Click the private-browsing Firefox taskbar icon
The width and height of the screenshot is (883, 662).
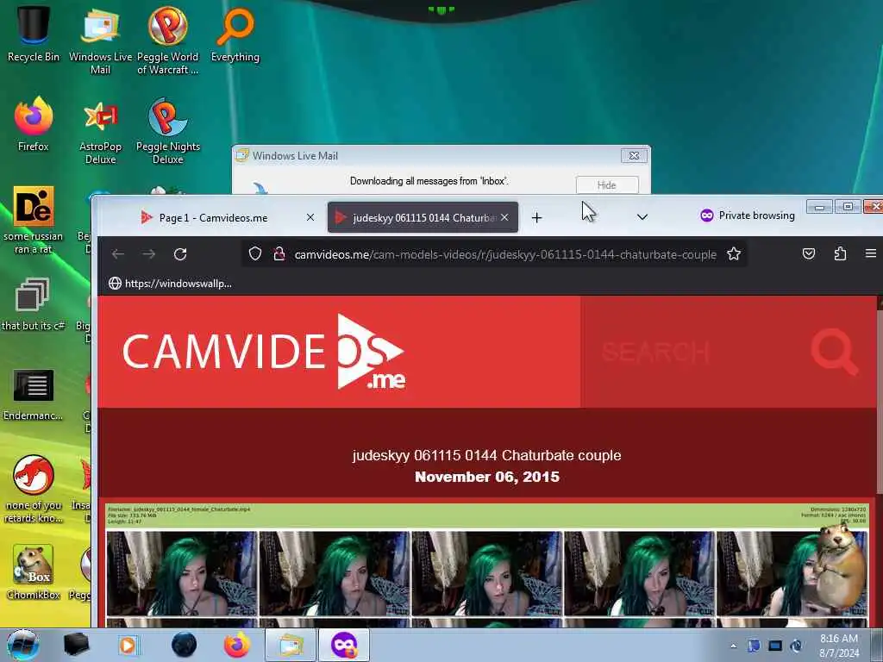pos(344,645)
